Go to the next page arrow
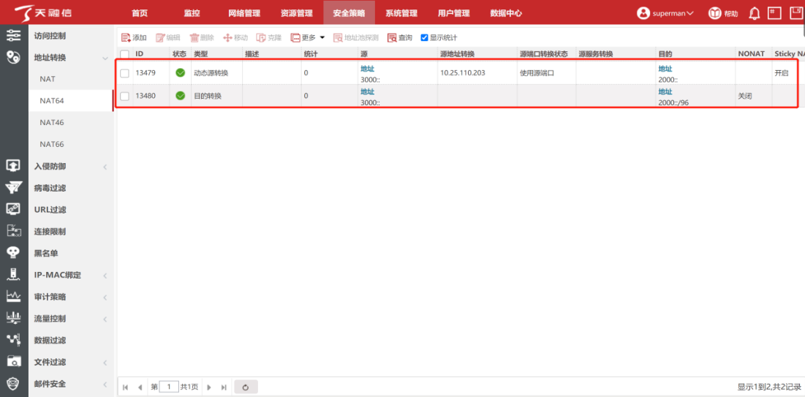The image size is (805, 397). 209,387
